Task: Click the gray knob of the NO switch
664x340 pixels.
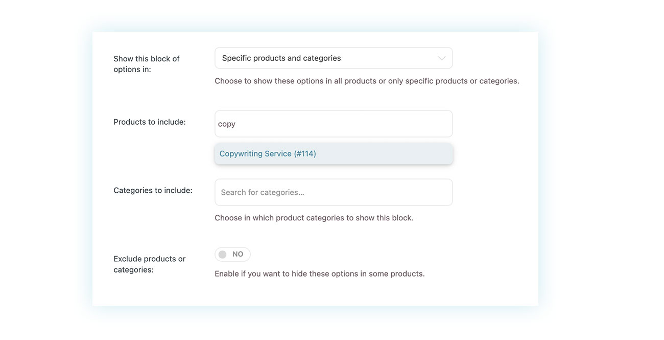Action: click(222, 254)
